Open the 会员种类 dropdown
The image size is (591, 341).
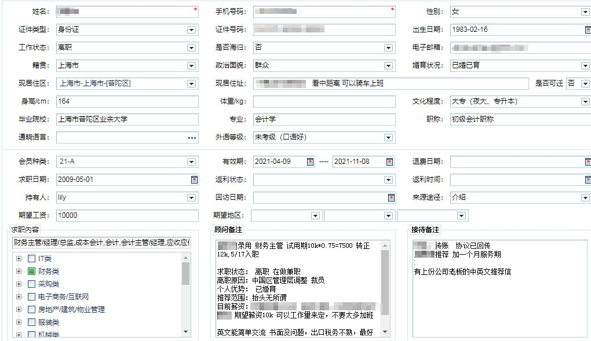191,162
